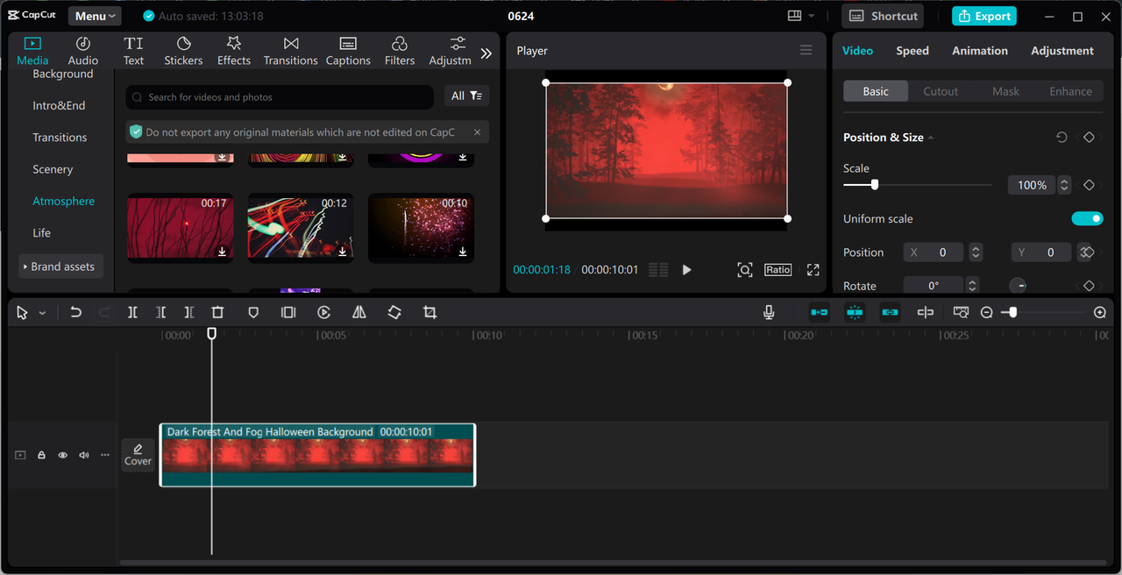Click the Export button
Image resolution: width=1122 pixels, height=575 pixels.
(x=984, y=16)
